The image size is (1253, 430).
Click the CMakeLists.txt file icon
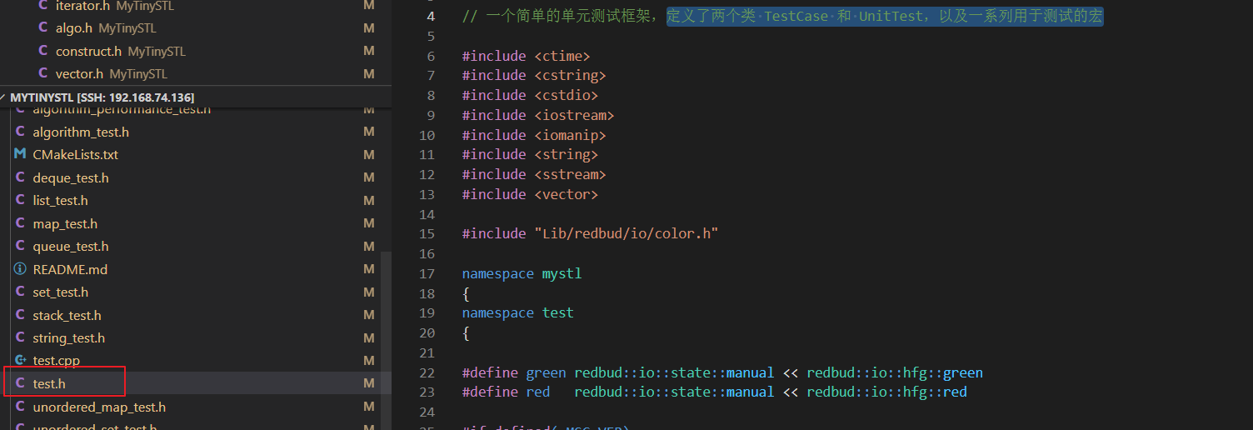coord(20,154)
